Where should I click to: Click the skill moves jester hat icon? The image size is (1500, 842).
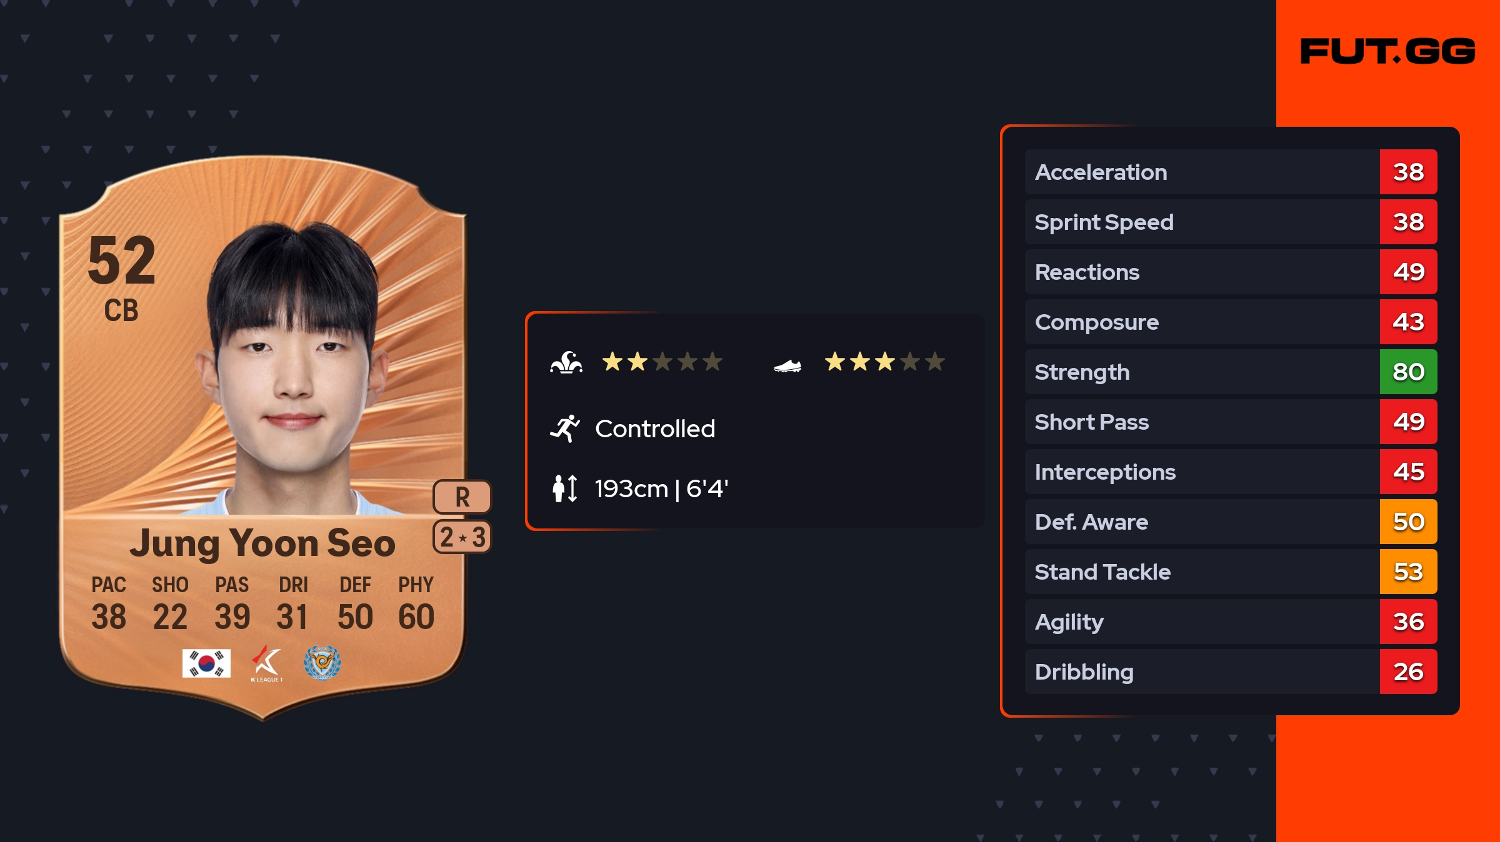point(566,362)
